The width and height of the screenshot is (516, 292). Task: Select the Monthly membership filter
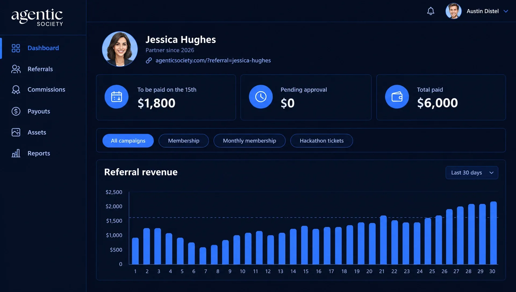[x=249, y=141]
